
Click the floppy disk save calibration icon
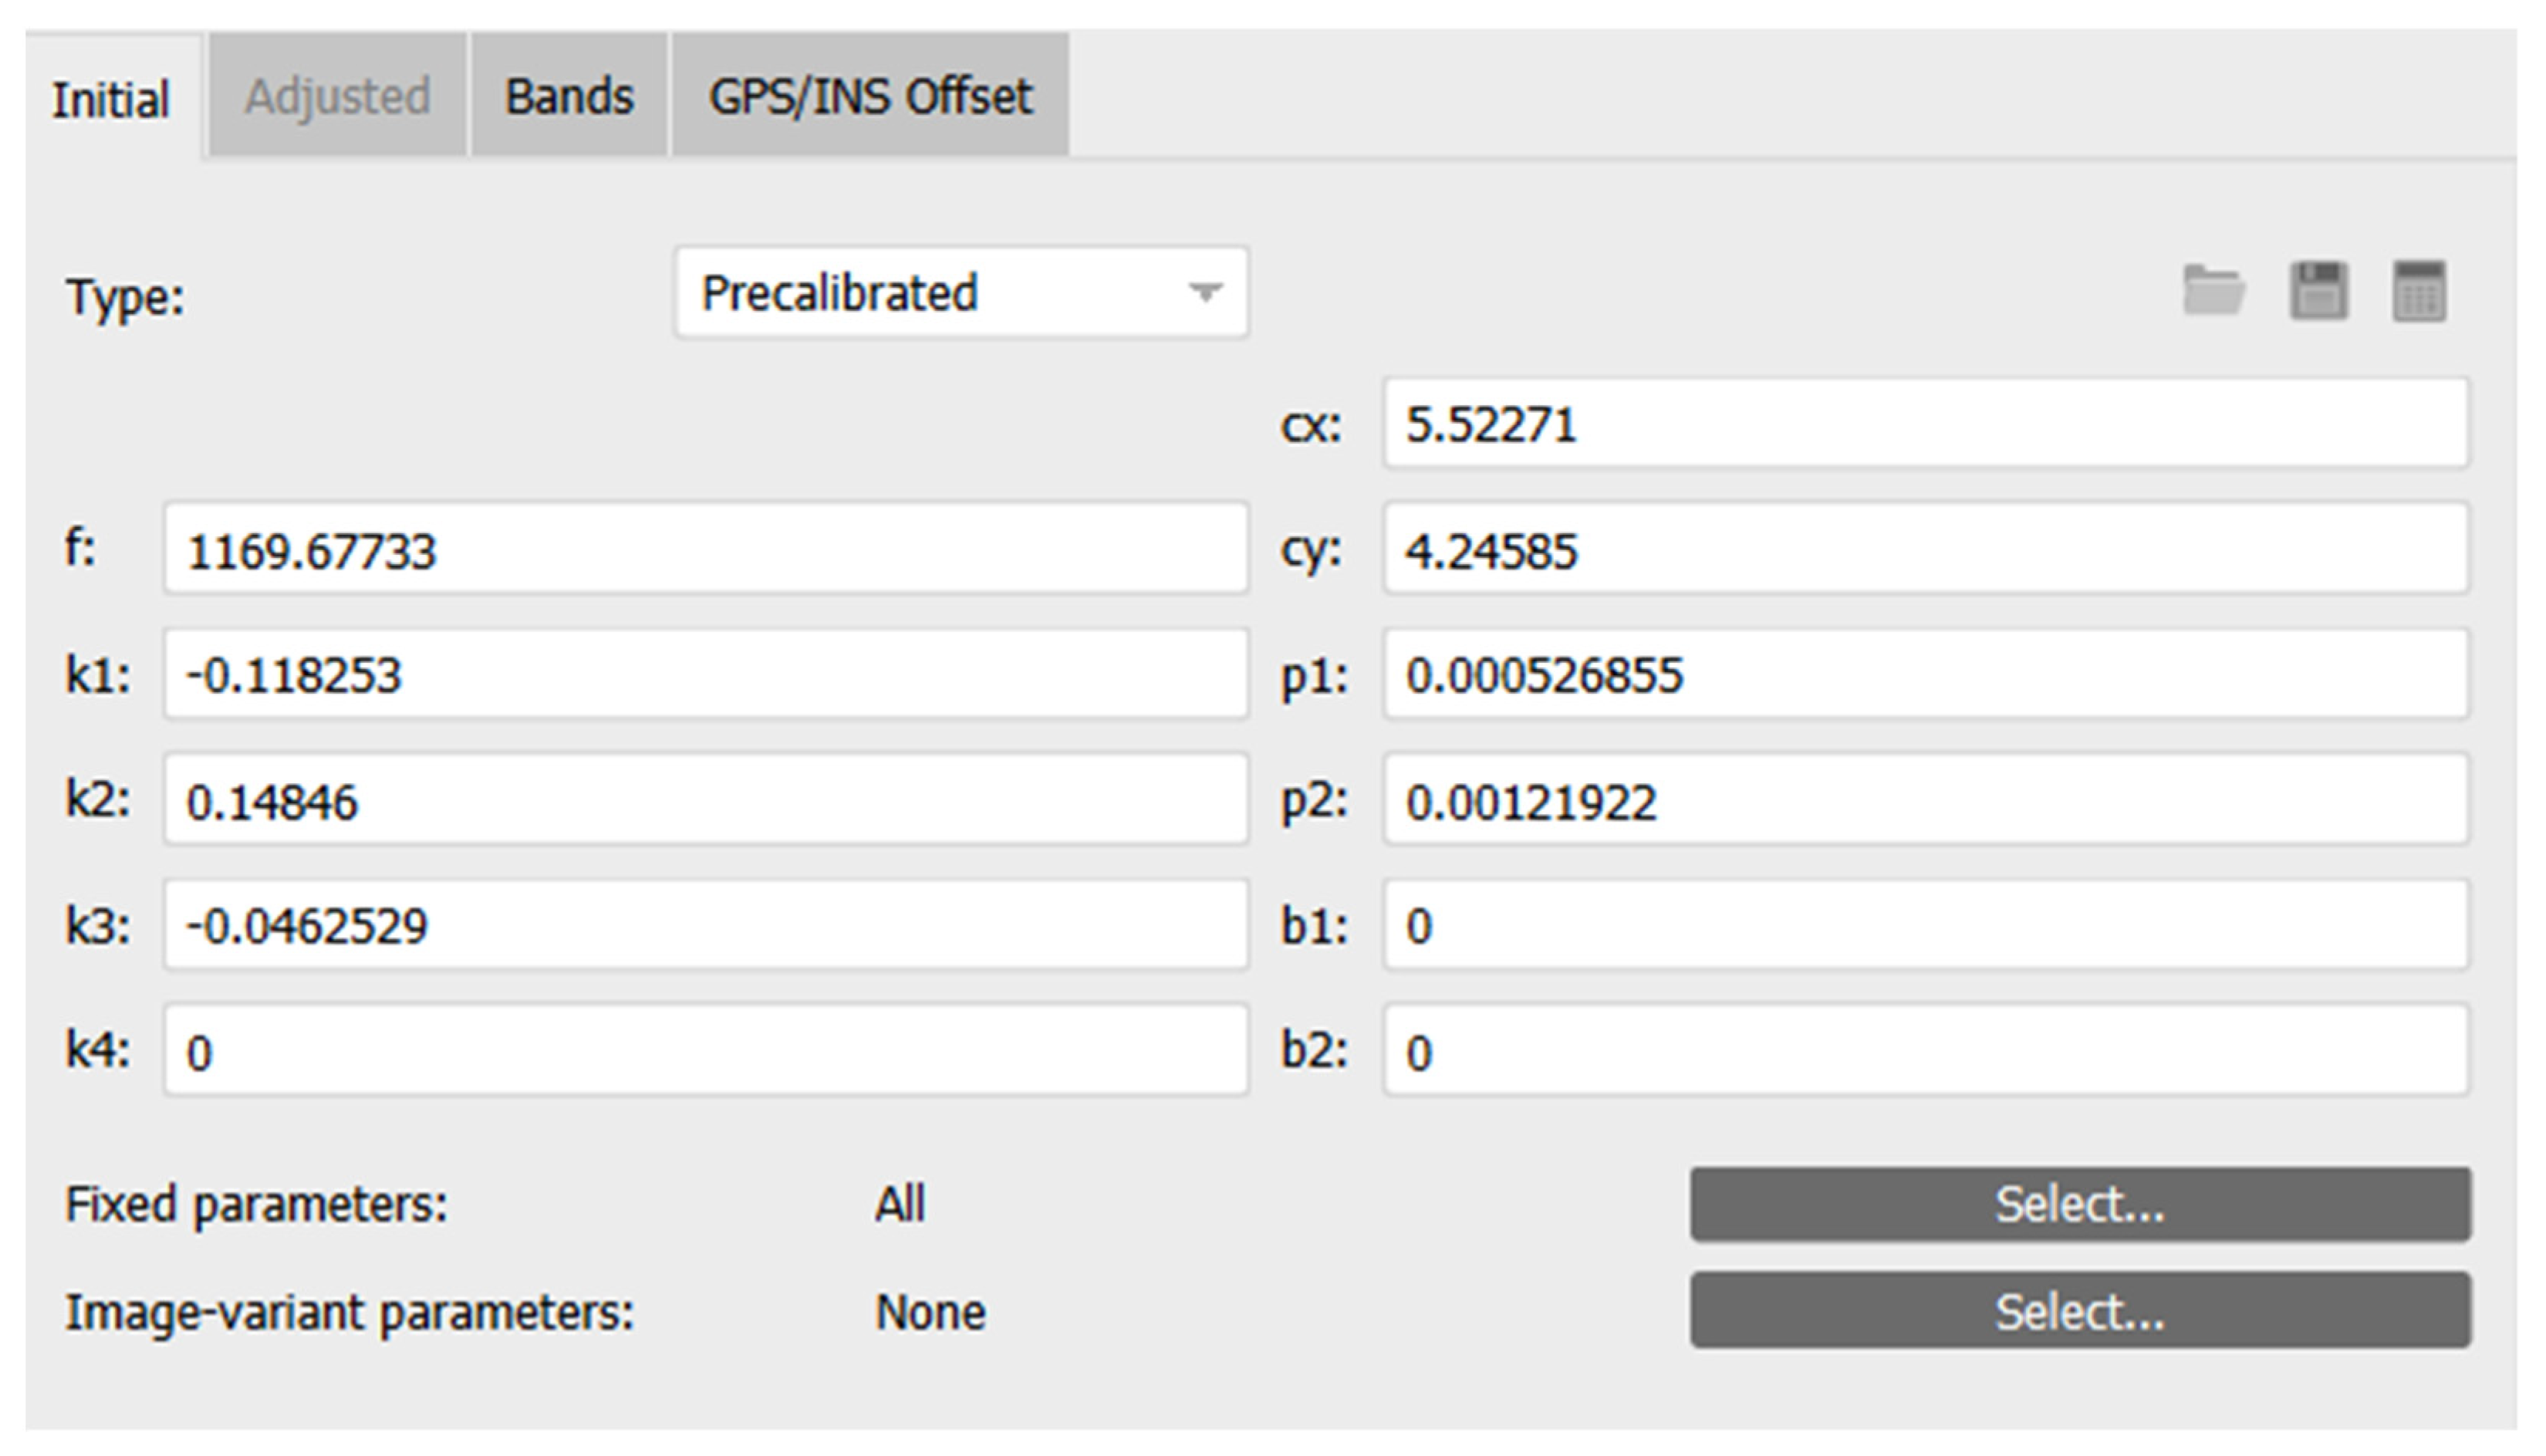pos(2318,291)
